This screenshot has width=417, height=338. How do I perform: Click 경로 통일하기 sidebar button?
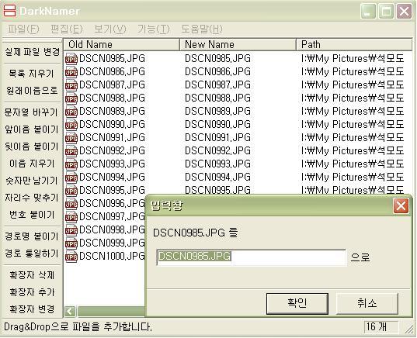32,253
